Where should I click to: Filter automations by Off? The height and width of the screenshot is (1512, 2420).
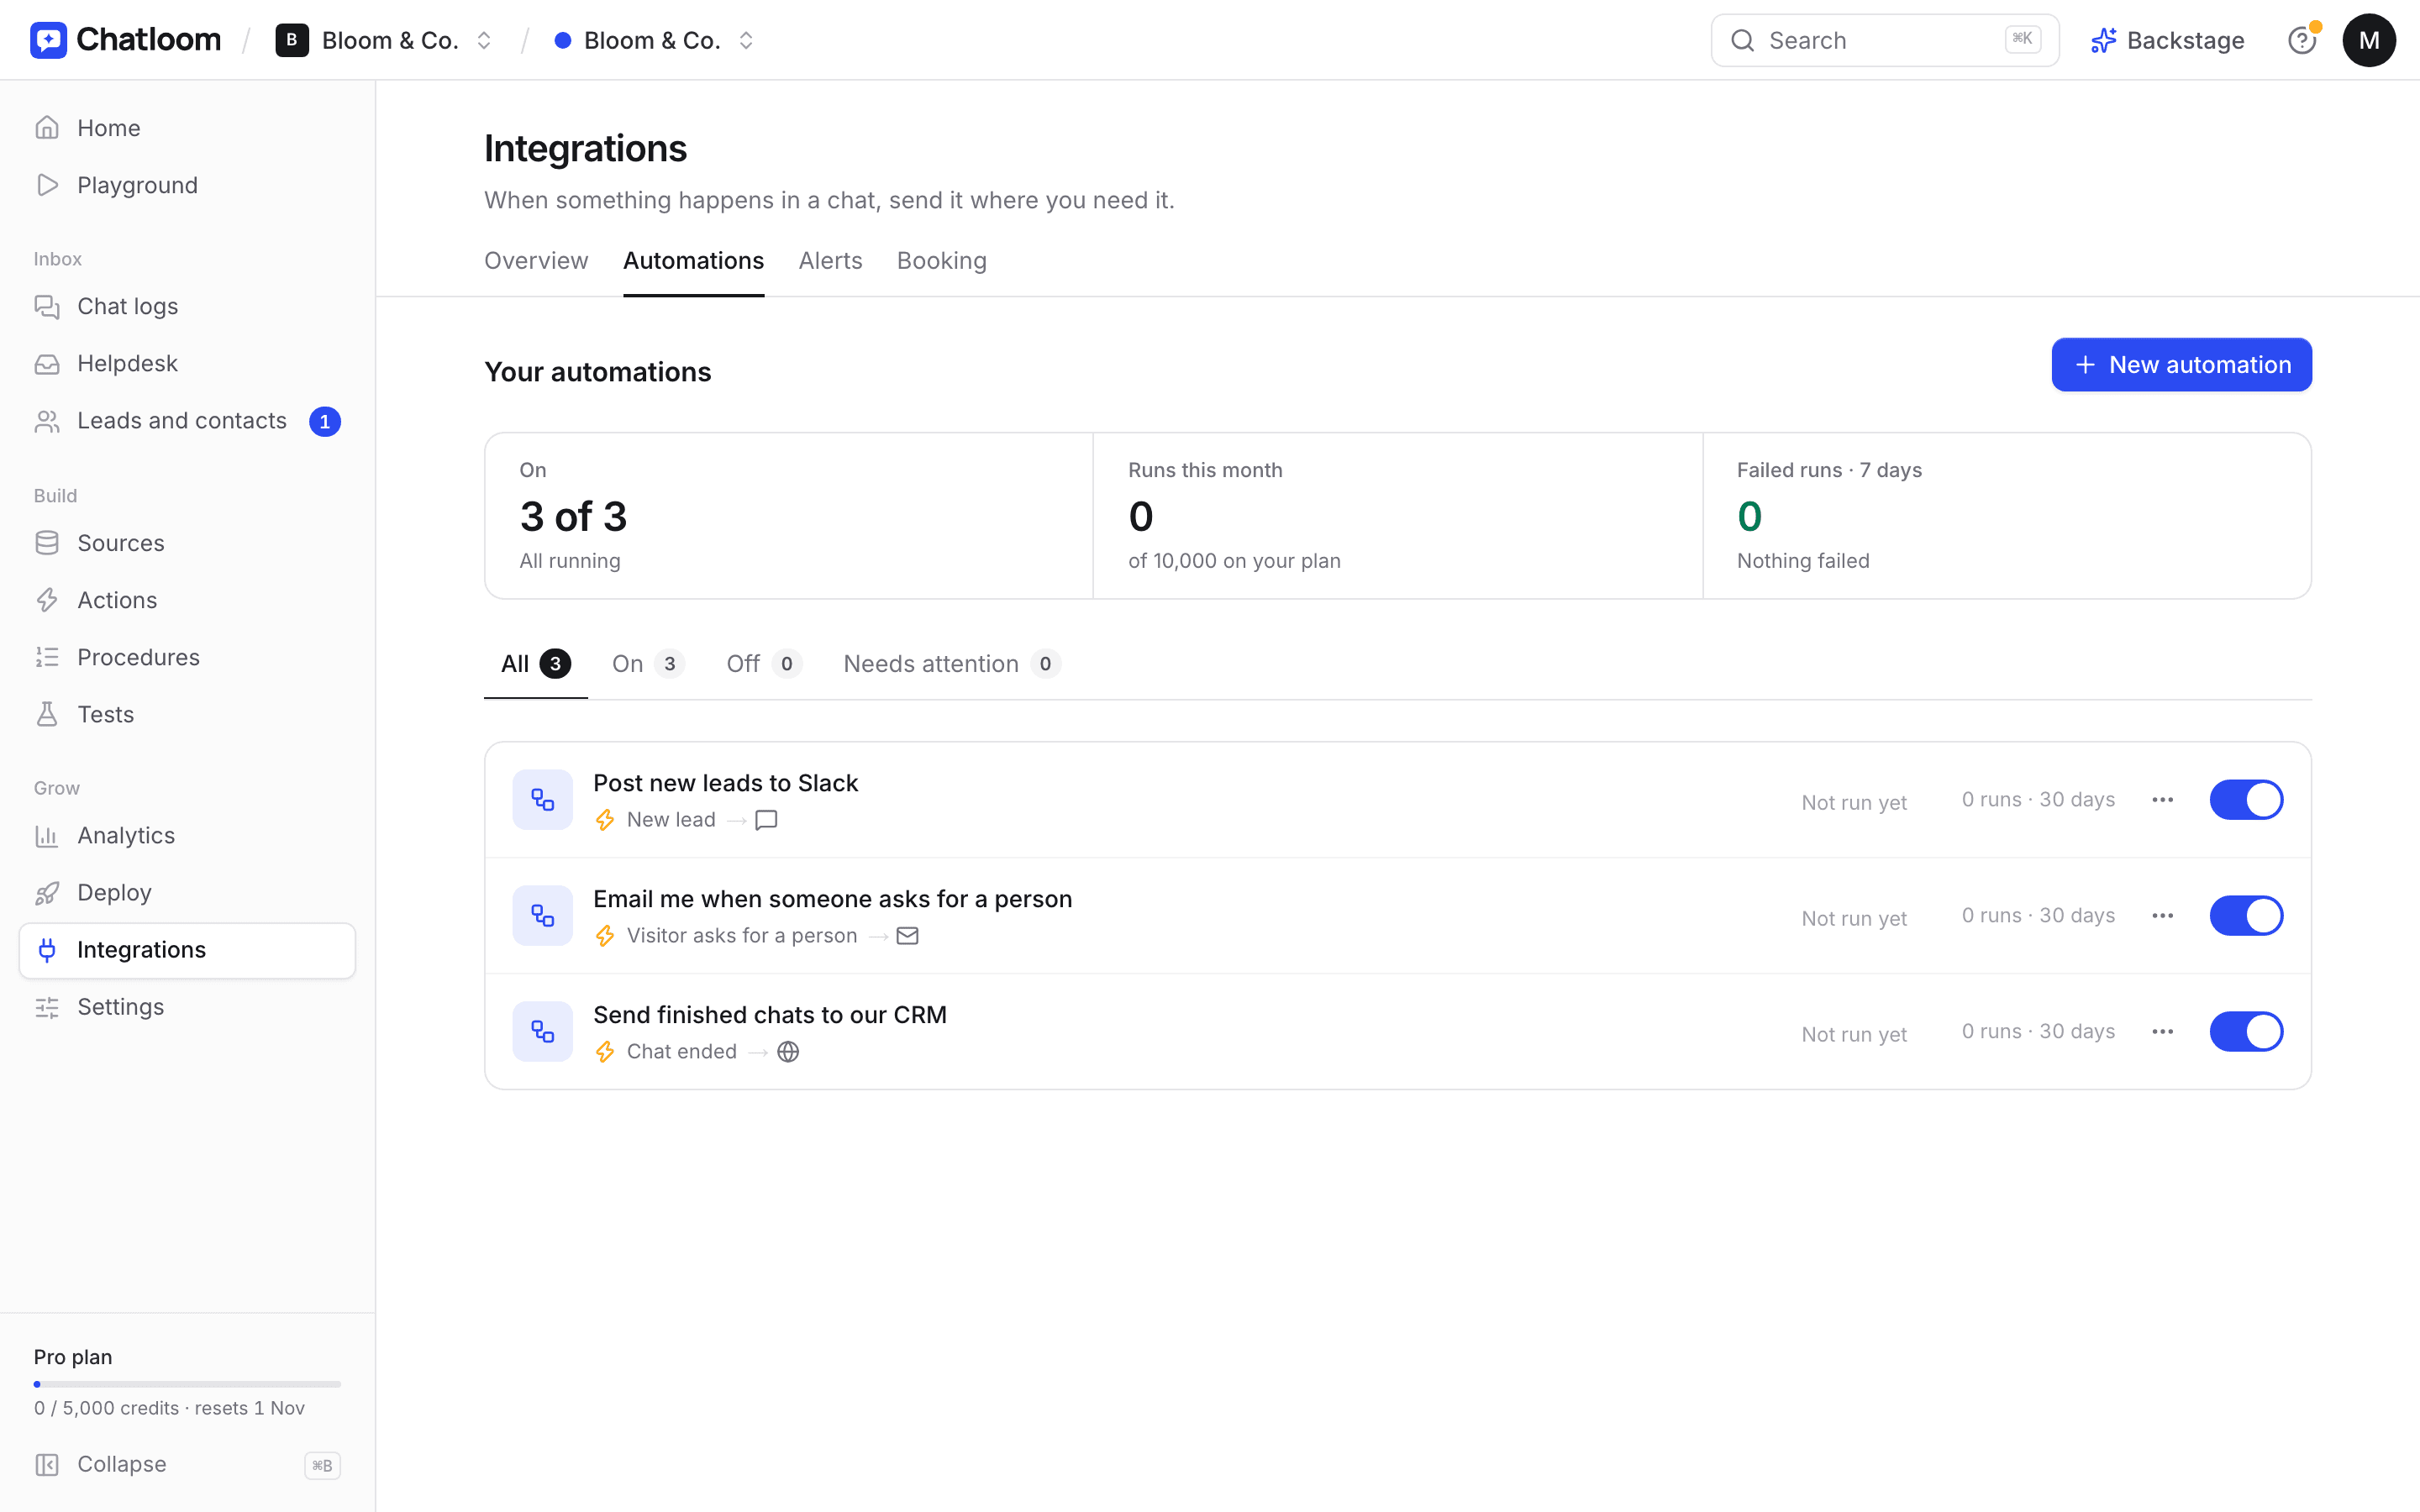click(x=763, y=664)
